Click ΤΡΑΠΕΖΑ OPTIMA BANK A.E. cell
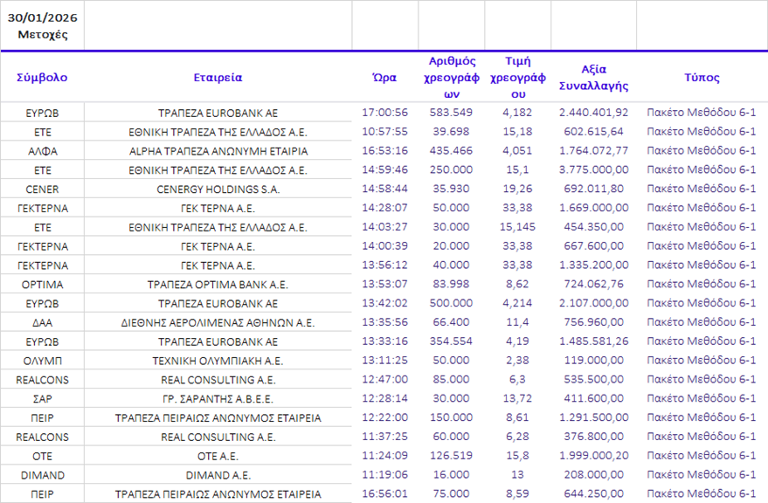 [x=218, y=285]
